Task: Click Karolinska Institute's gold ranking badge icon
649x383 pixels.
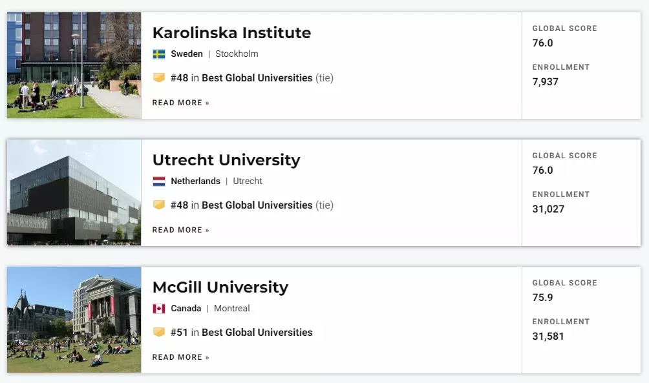Action: click(x=159, y=78)
